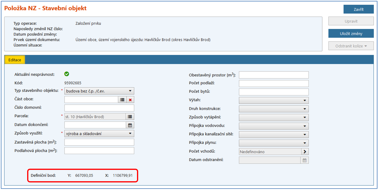This screenshot has height=190, width=378.
Task: Expand the Typ stavebního objektu dropdown
Action: coord(99,91)
